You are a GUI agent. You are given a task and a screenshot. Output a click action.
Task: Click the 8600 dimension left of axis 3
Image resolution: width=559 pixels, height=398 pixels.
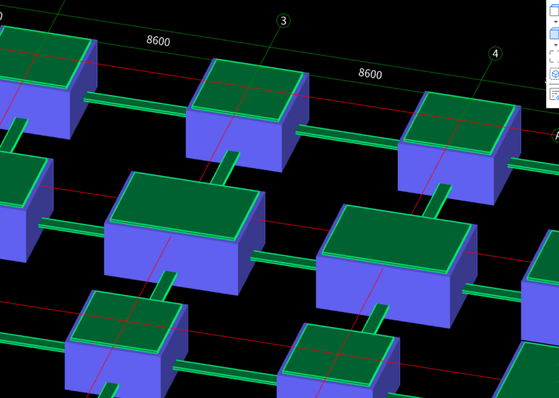(x=158, y=40)
